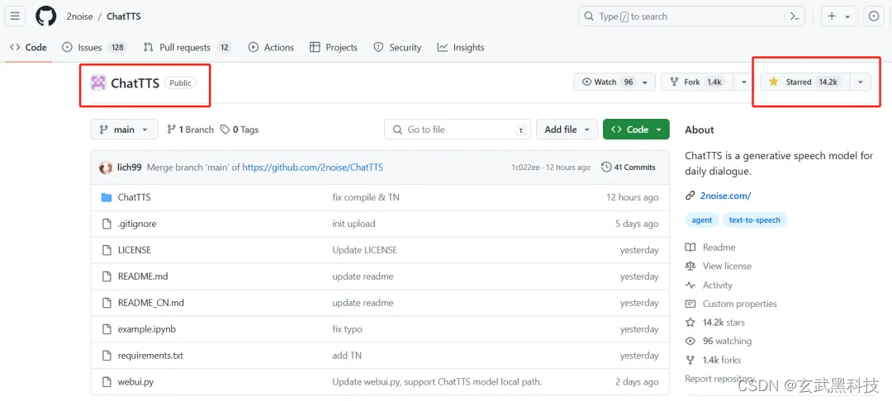The height and width of the screenshot is (401, 892).
Task: Open the README_CN.md file name
Action: tap(151, 303)
